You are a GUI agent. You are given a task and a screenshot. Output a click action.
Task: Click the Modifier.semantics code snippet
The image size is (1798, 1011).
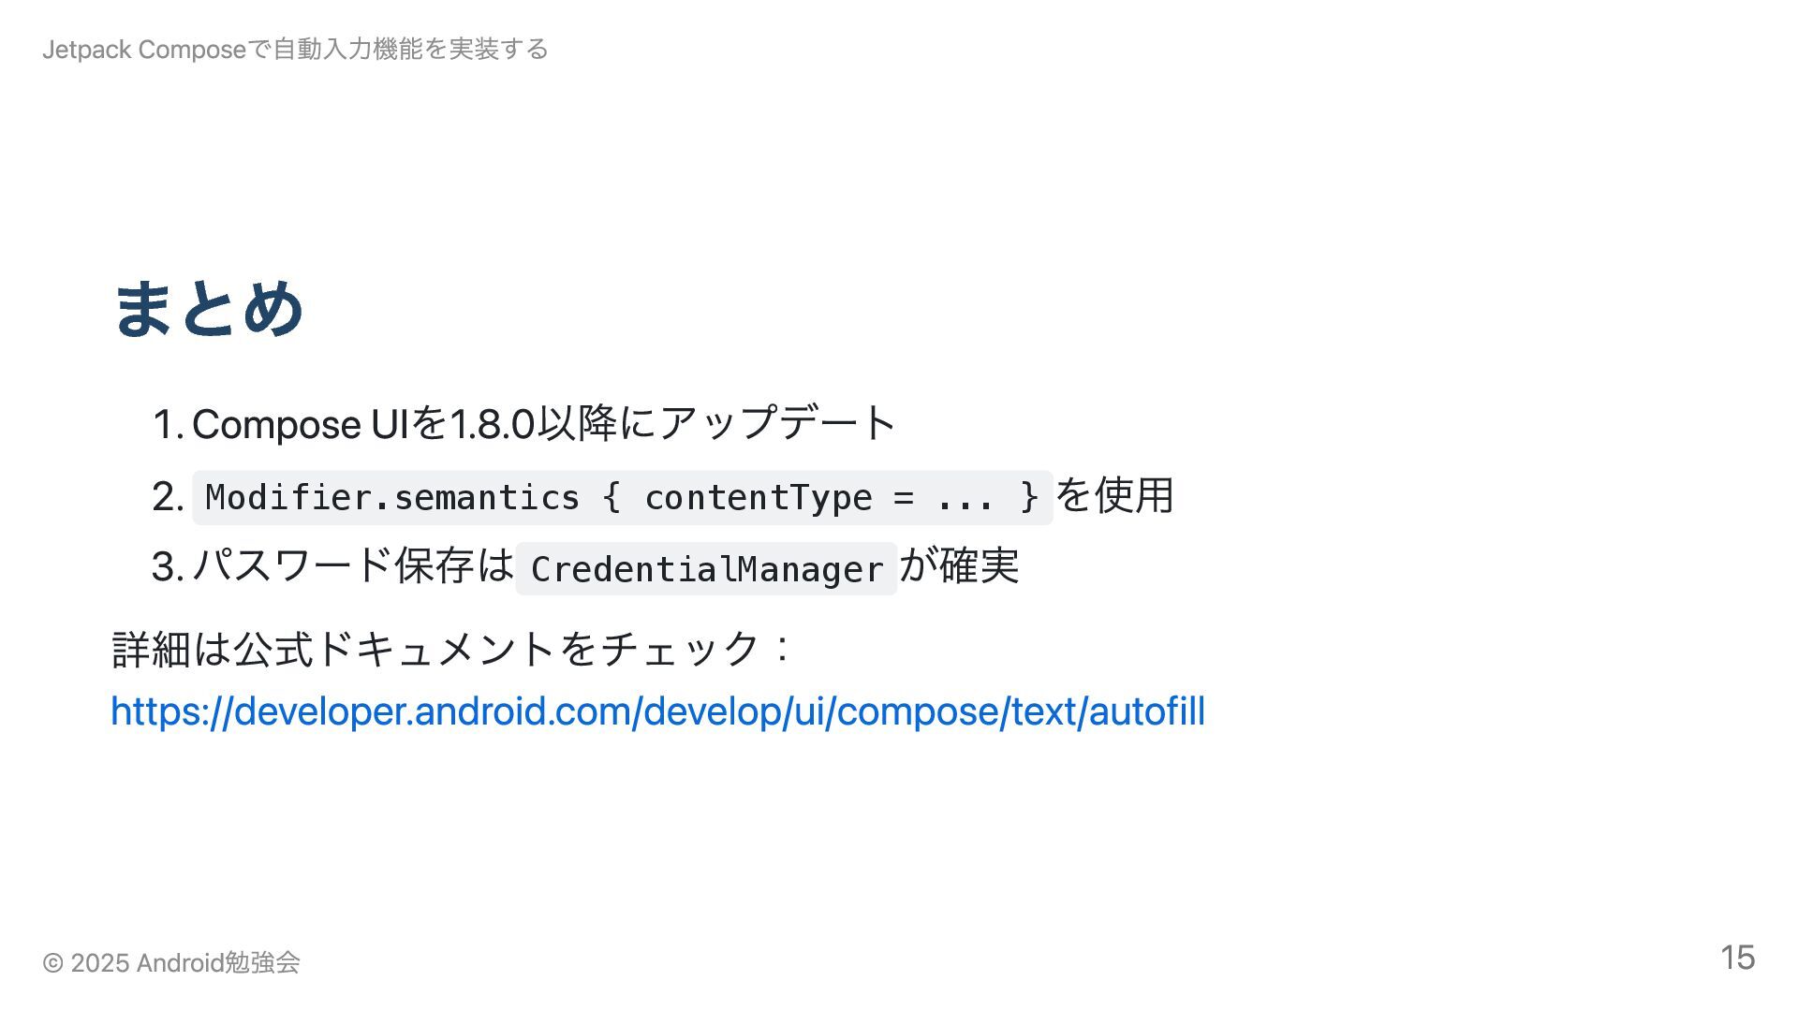click(x=622, y=497)
